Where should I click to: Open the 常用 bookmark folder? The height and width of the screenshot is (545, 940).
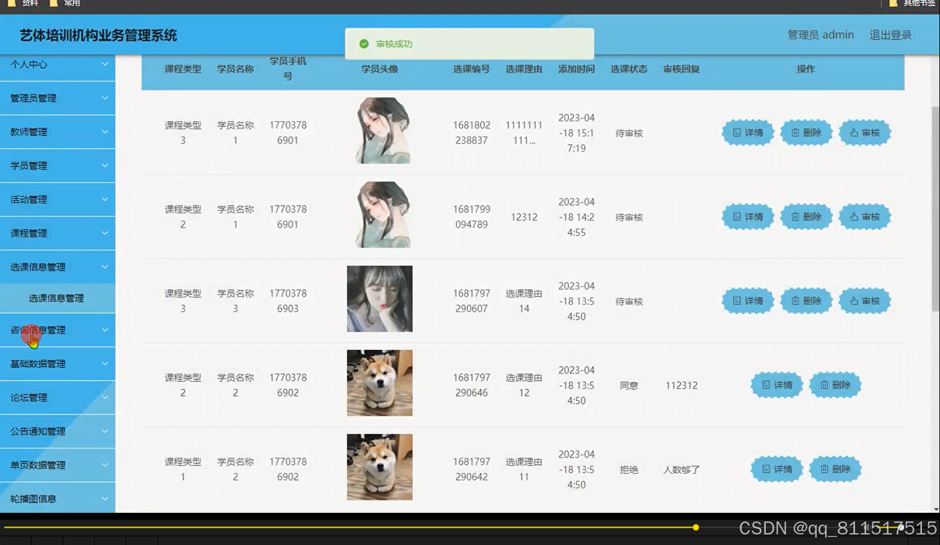point(65,3)
